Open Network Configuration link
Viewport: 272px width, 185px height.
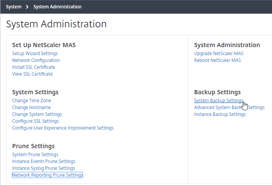point(36,60)
